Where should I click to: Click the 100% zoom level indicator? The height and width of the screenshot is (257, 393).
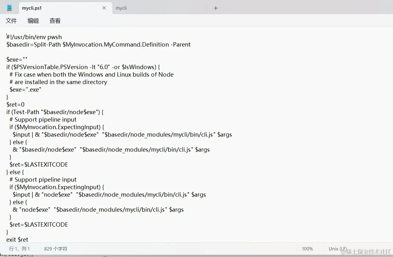point(307,249)
